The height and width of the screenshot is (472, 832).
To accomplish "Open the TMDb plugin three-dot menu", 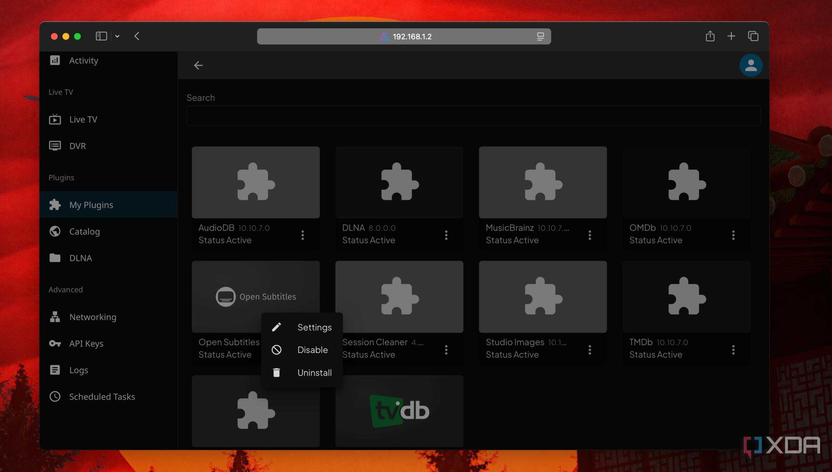I will 733,350.
